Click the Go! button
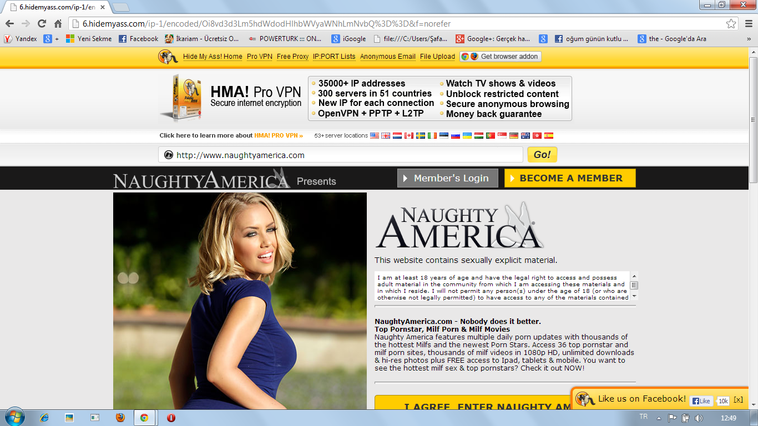This screenshot has height=426, width=758. [x=542, y=155]
